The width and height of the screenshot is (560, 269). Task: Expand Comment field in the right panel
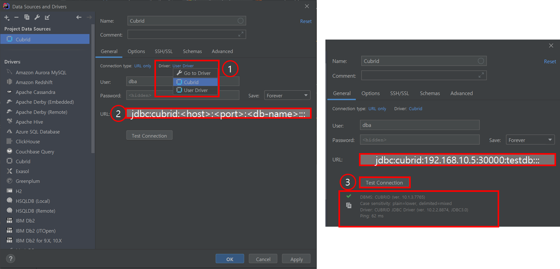click(481, 75)
